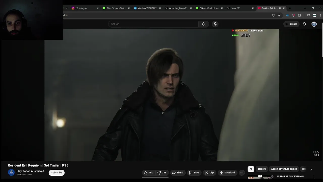323x182 pixels.
Task: Close the Instagram tab
Action: (98, 8)
